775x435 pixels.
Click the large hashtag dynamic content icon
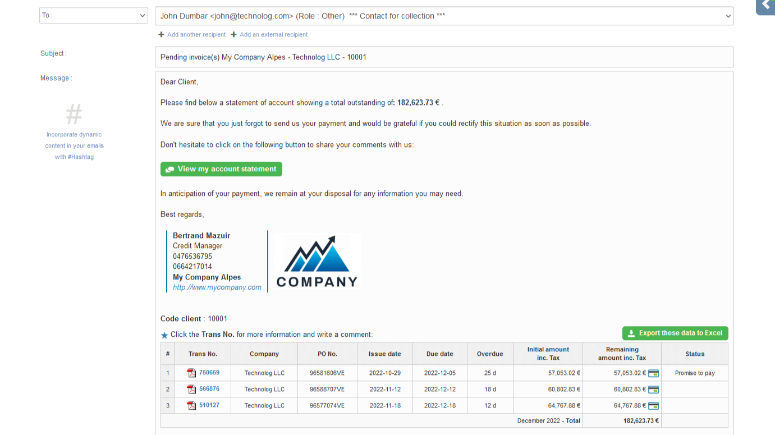pyautogui.click(x=74, y=114)
